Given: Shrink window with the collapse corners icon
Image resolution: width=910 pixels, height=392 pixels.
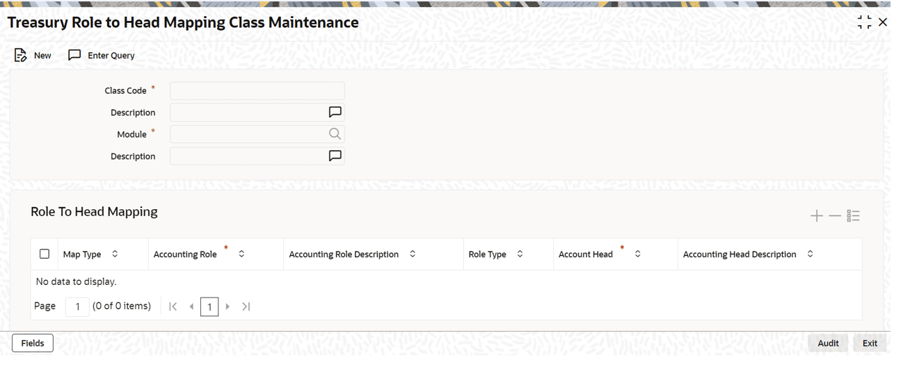Looking at the screenshot, I should pos(864,22).
